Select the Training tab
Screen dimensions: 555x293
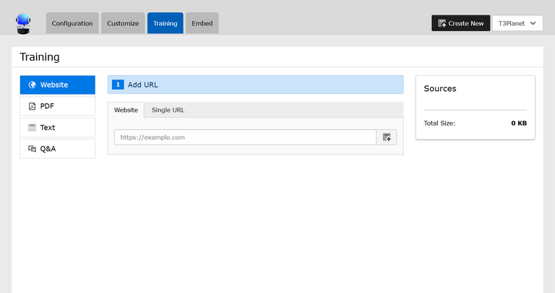pos(165,23)
